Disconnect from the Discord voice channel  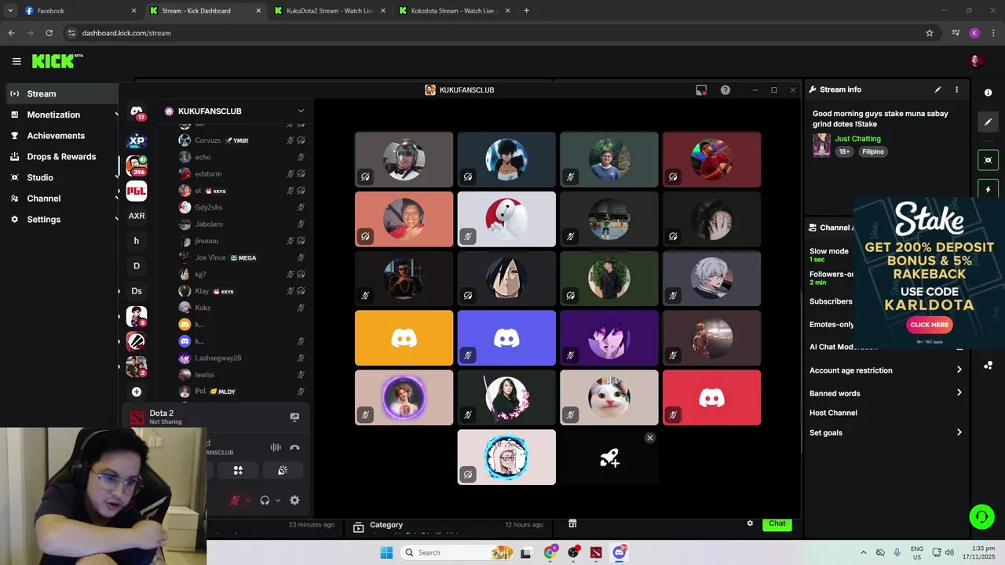[294, 447]
